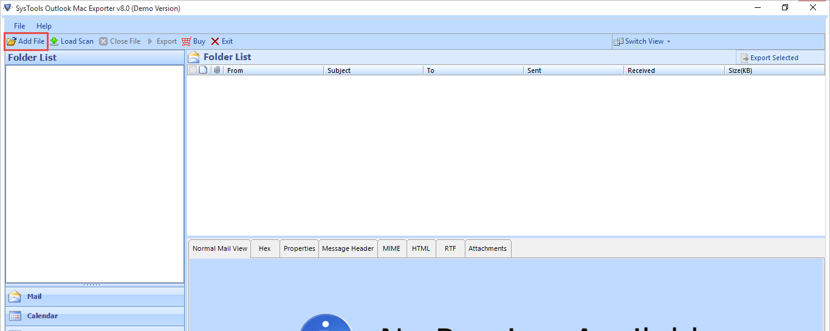Switch to the Hex tab
Screen dimensions: 830x331
[x=265, y=248]
